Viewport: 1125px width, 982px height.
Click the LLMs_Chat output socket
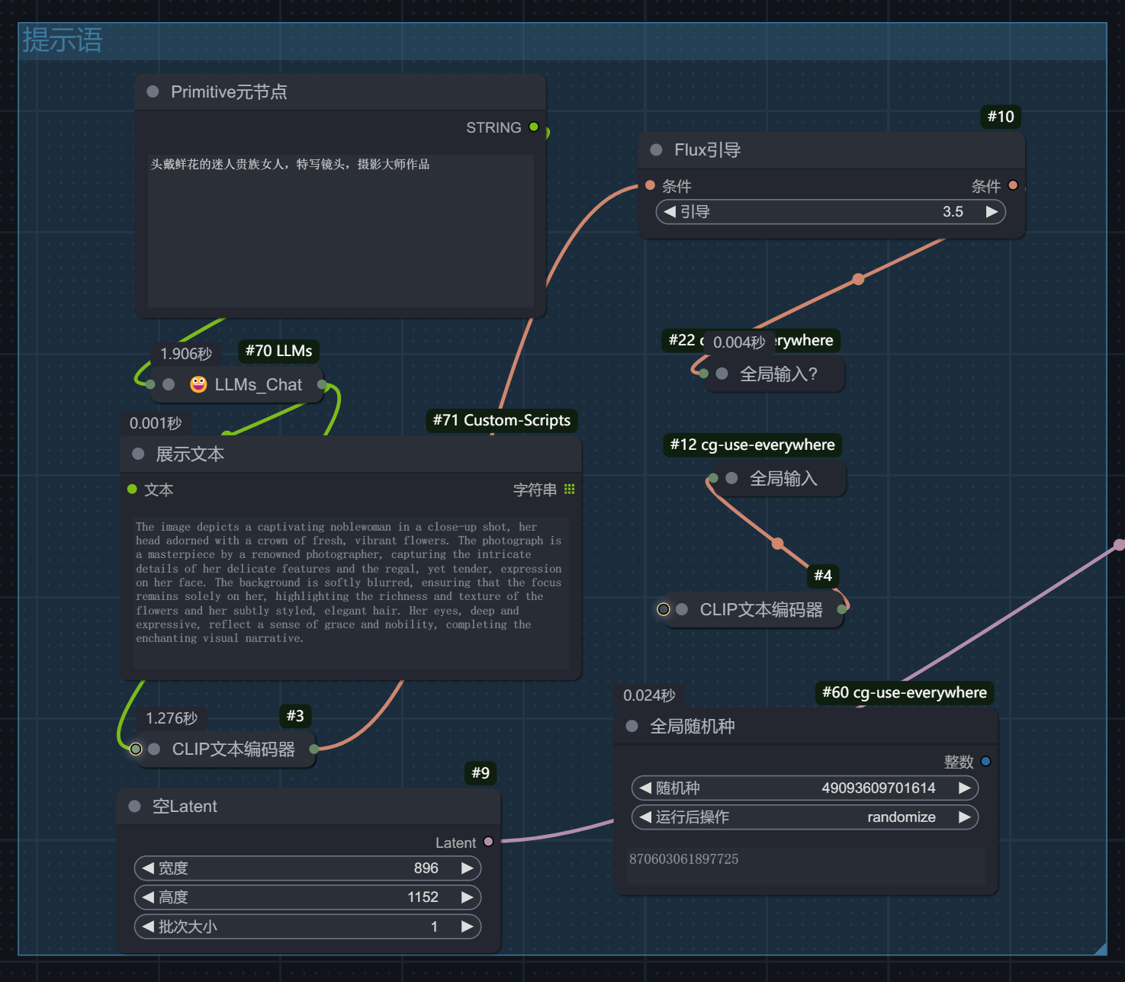[322, 384]
